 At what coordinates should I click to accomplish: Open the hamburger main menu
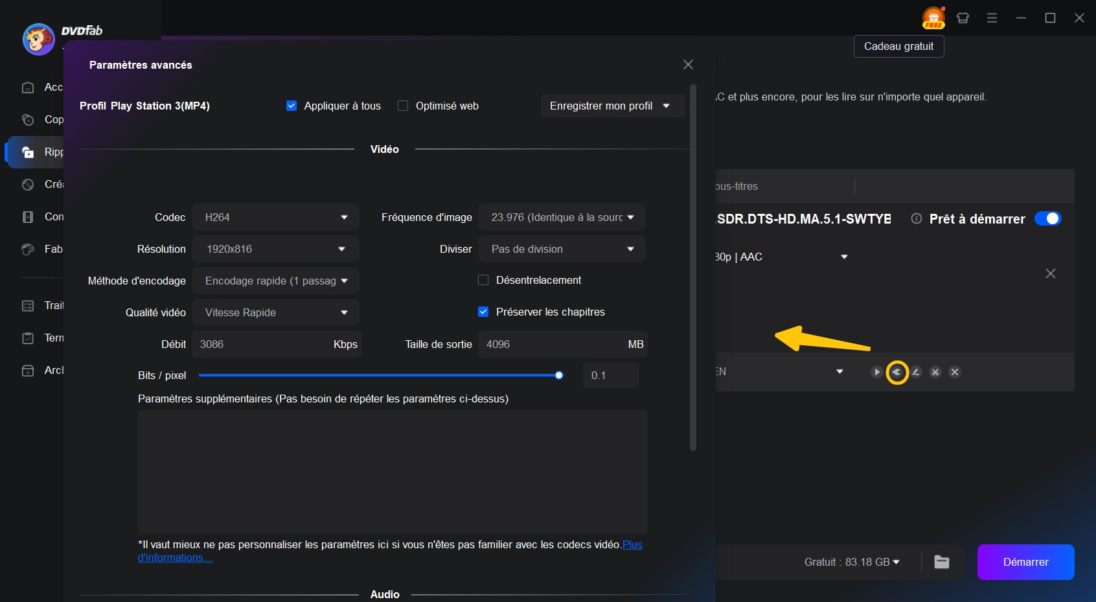992,18
